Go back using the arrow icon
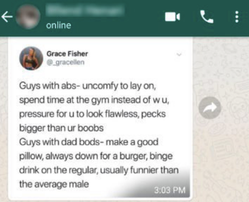 pos(7,17)
